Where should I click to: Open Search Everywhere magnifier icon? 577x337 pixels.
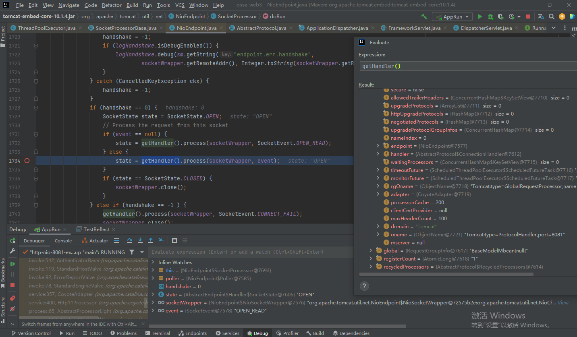(x=552, y=17)
